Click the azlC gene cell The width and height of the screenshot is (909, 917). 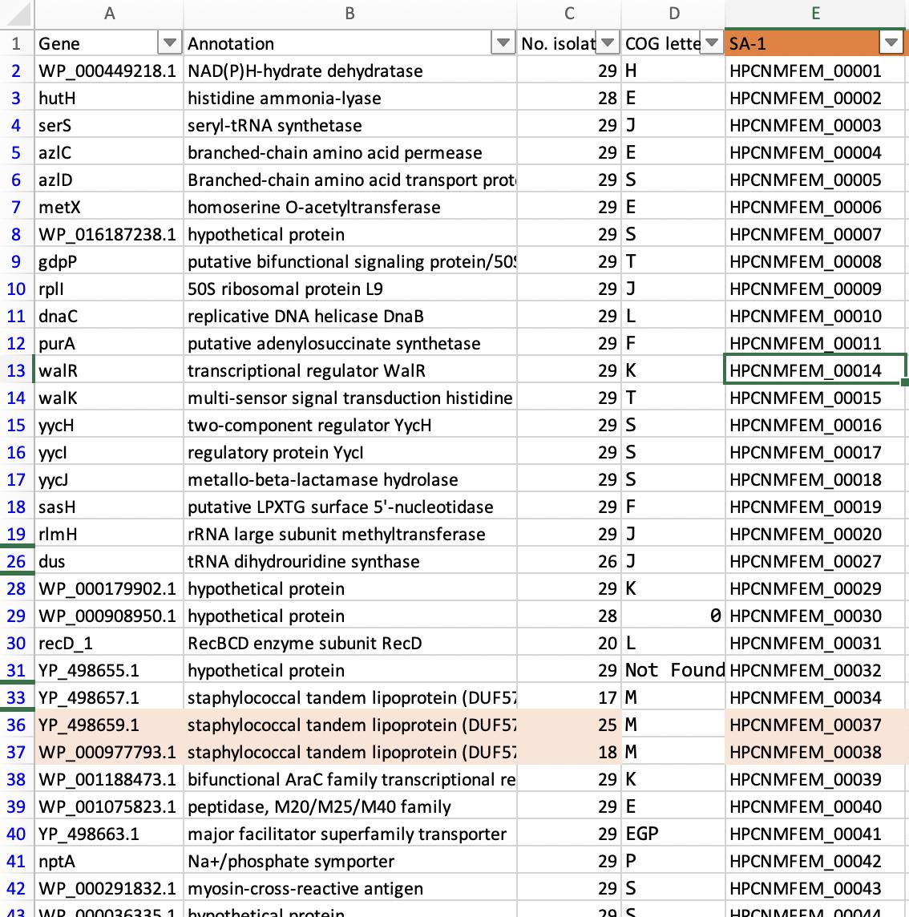pyautogui.click(x=109, y=152)
